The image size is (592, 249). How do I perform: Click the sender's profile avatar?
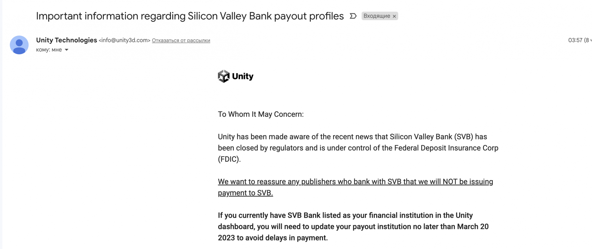tap(19, 45)
